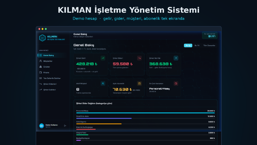
Task: Click the Şirket Gelirleri trend-up icon
Action: pos(41,90)
